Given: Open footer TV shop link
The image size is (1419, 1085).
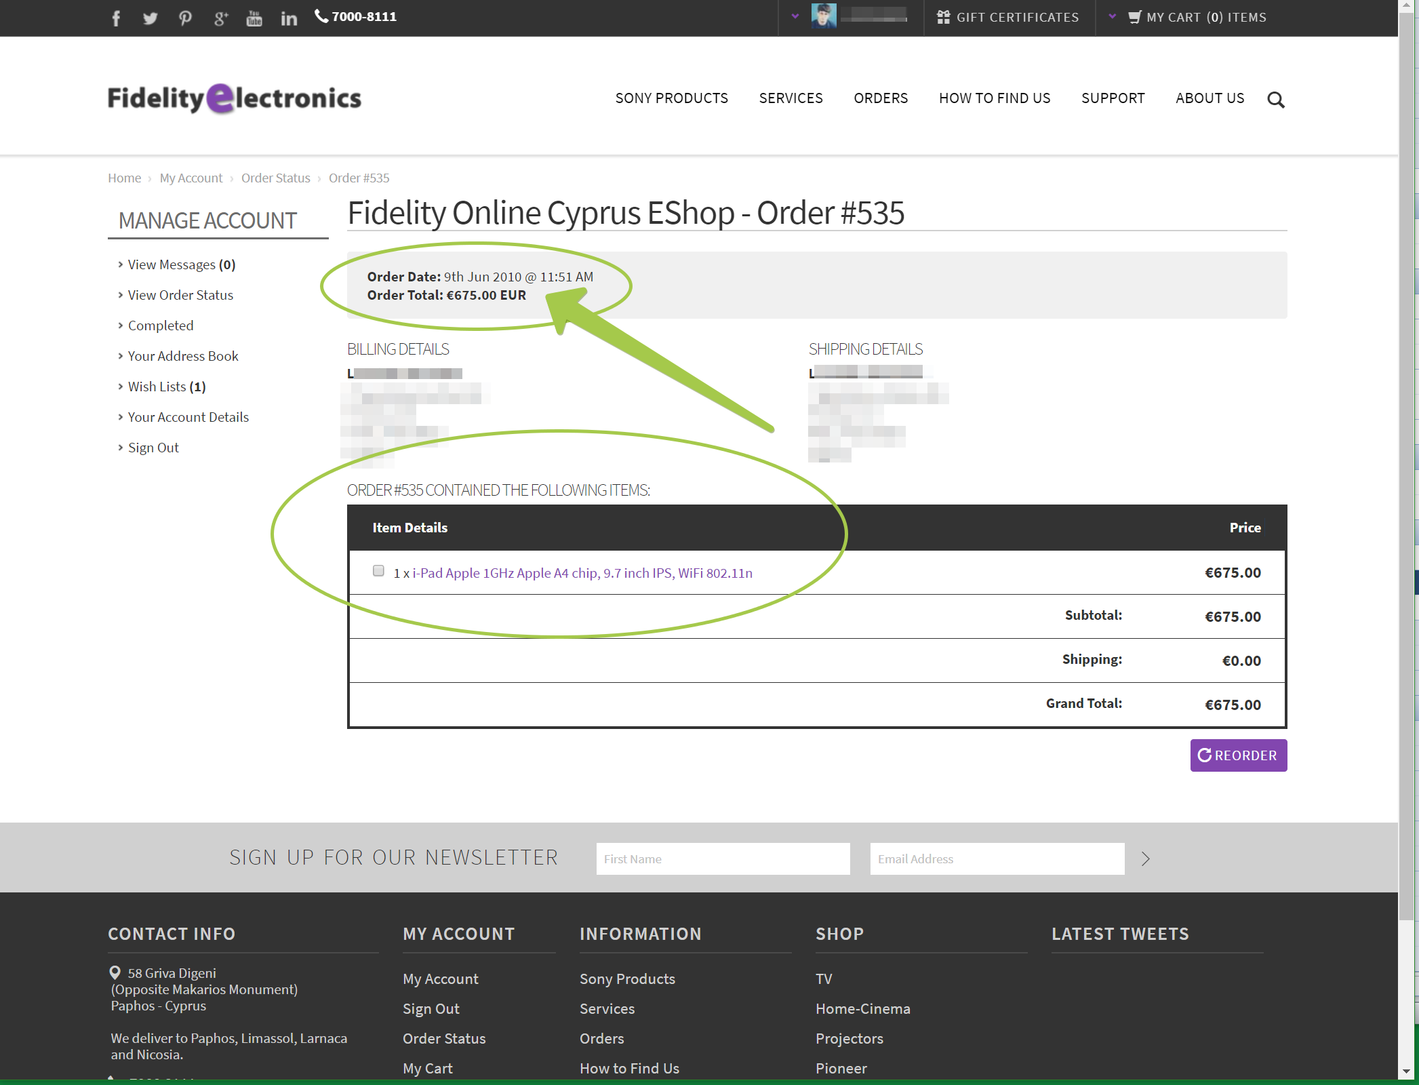Looking at the screenshot, I should (x=824, y=979).
